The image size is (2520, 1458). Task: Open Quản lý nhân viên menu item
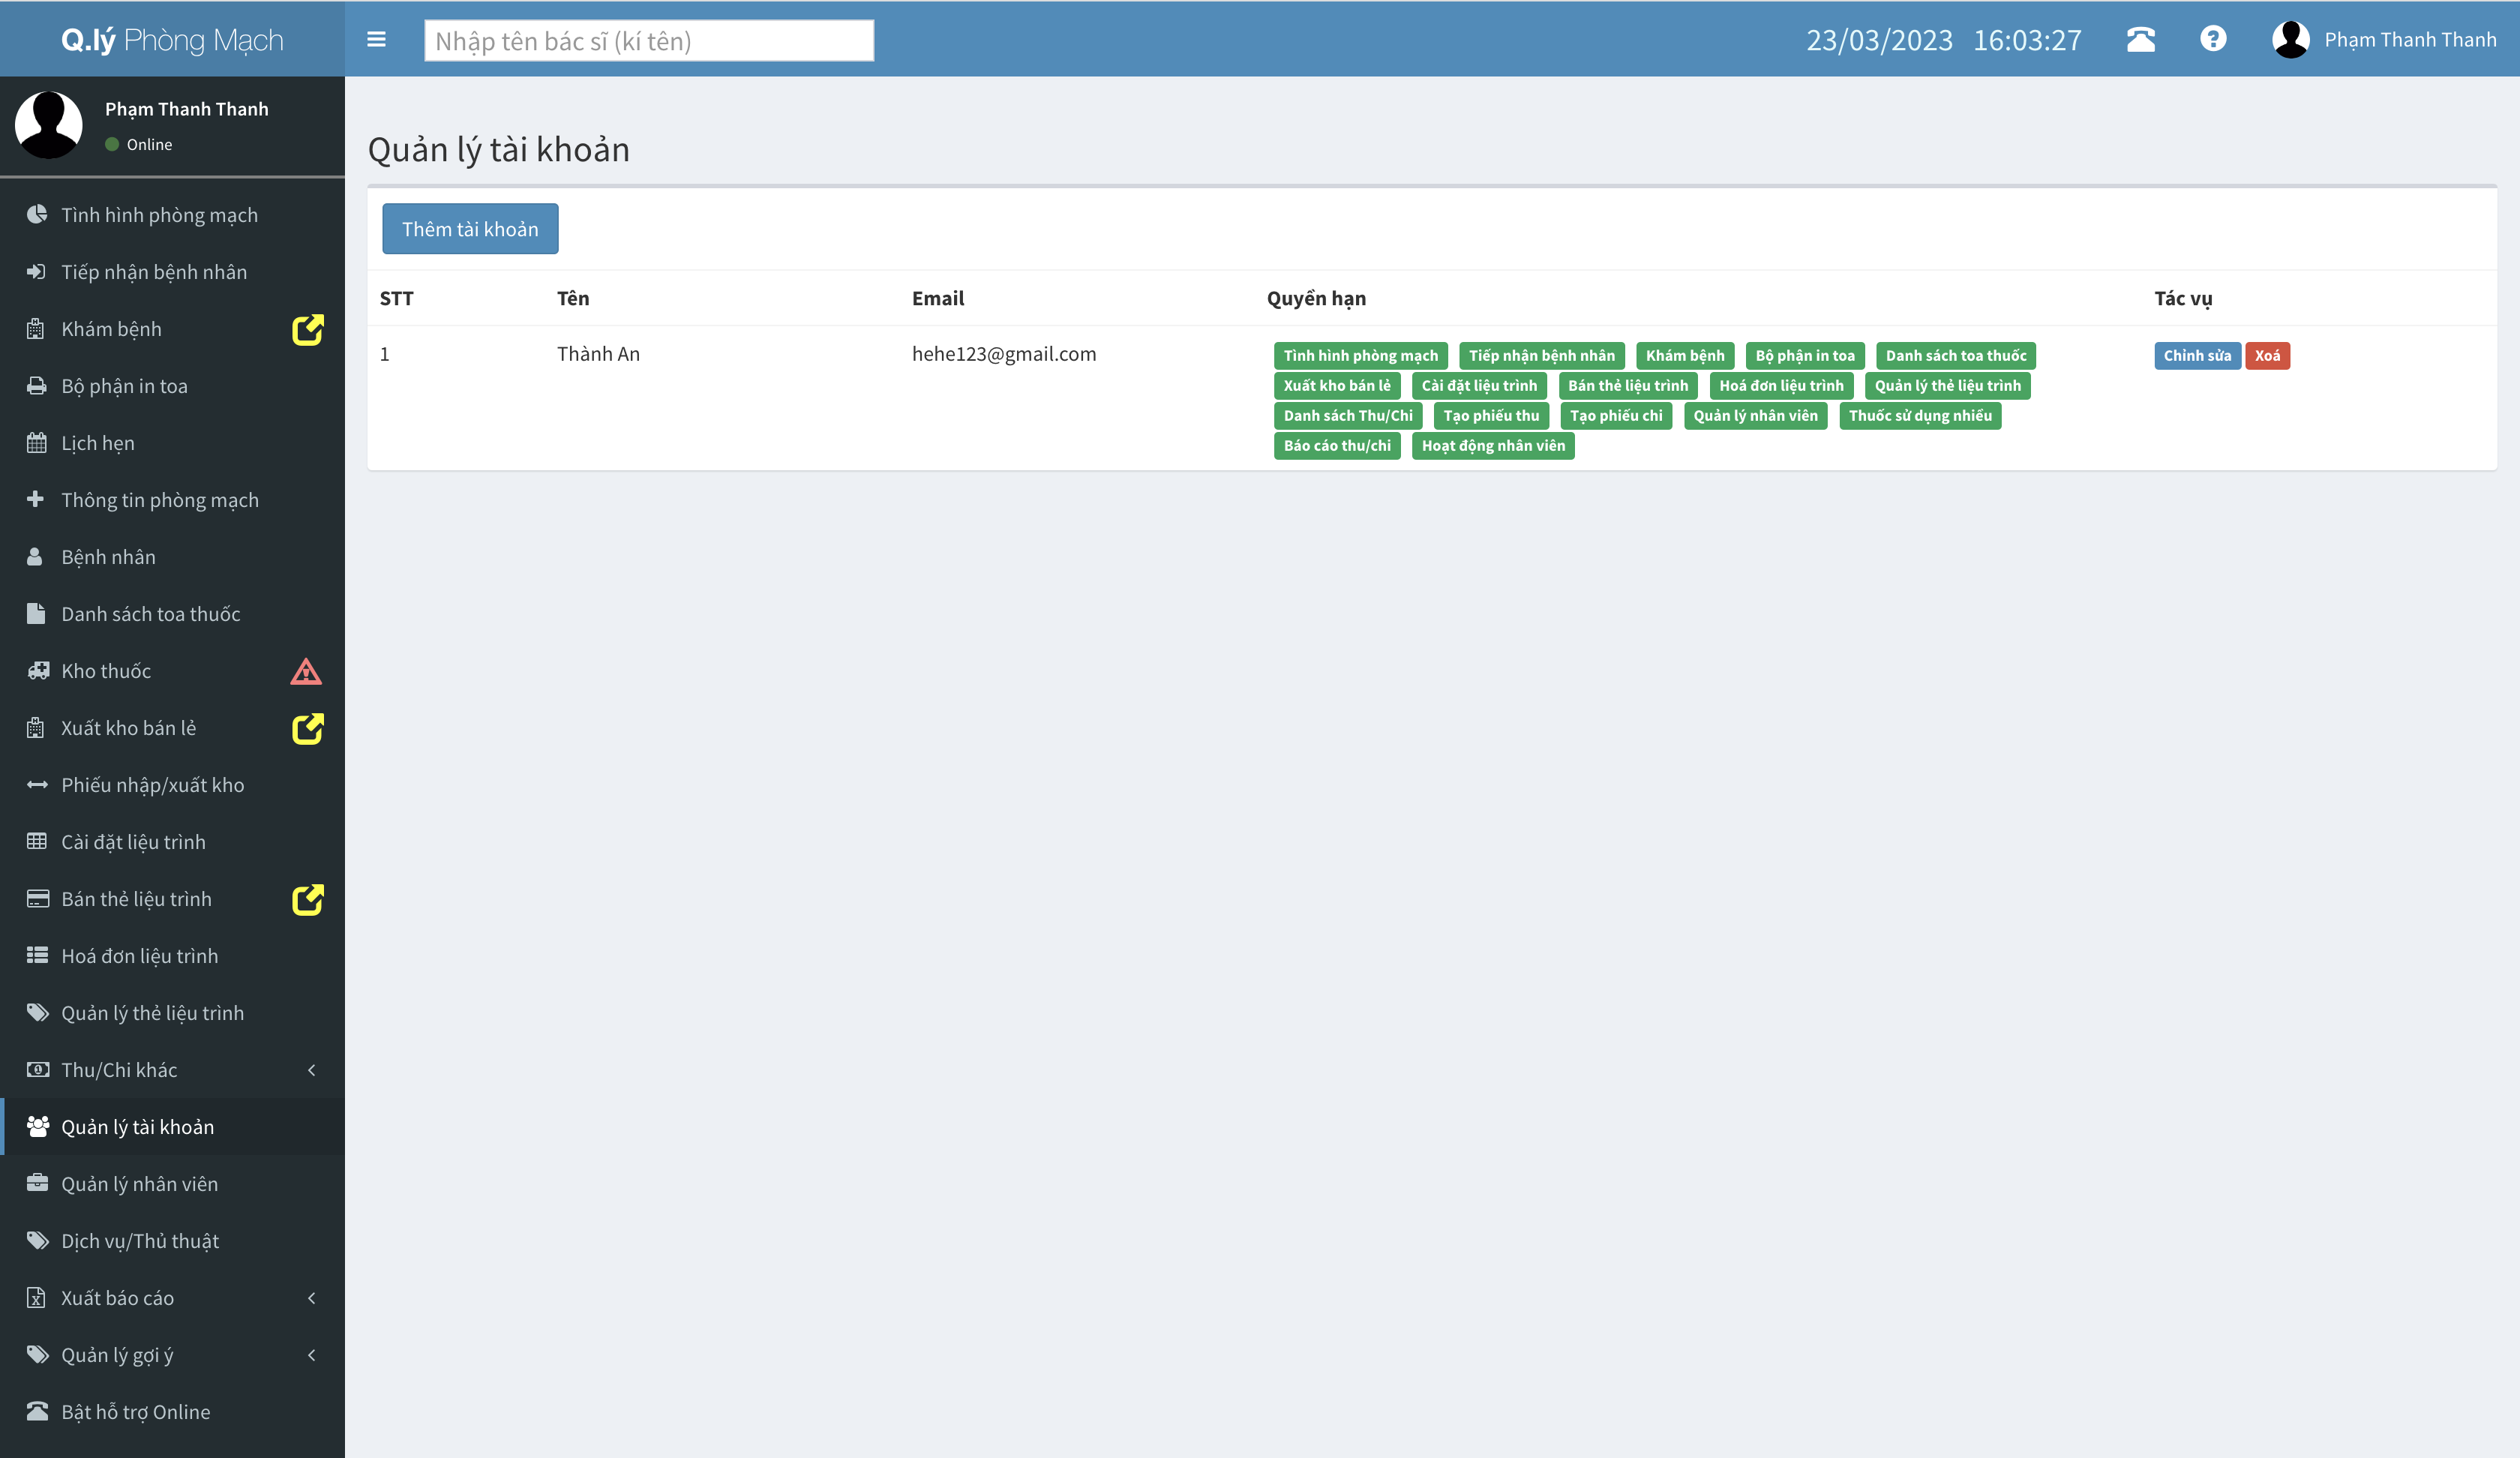(x=172, y=1184)
